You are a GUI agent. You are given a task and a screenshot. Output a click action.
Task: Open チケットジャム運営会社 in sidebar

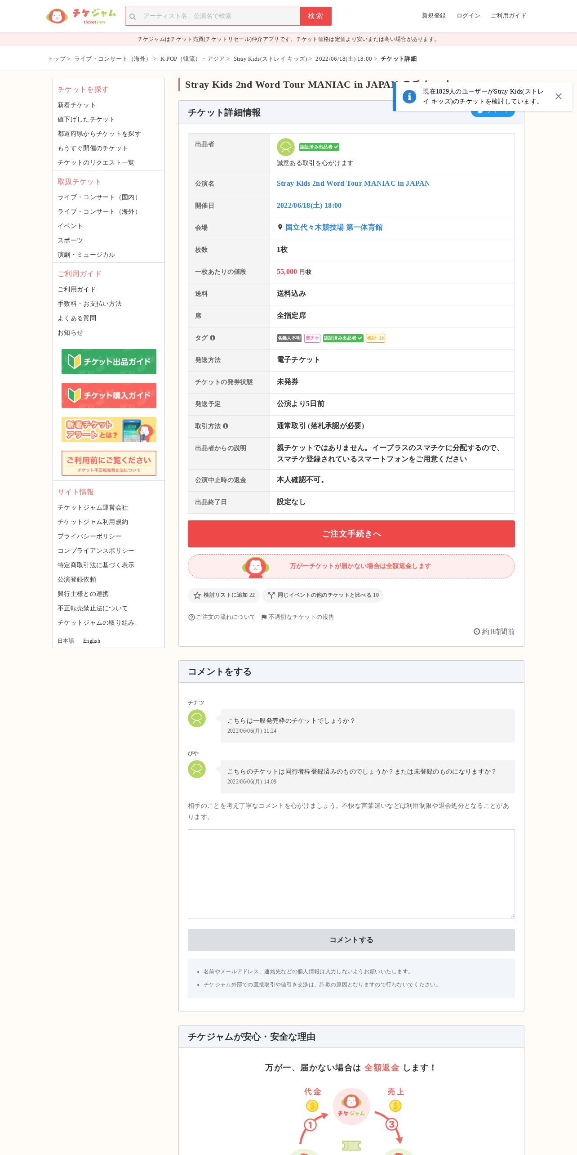(93, 507)
